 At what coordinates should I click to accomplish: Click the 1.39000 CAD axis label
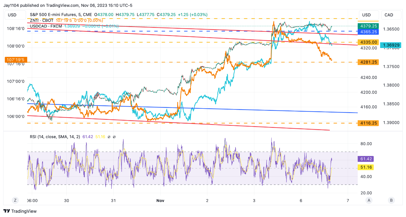coord(391,123)
